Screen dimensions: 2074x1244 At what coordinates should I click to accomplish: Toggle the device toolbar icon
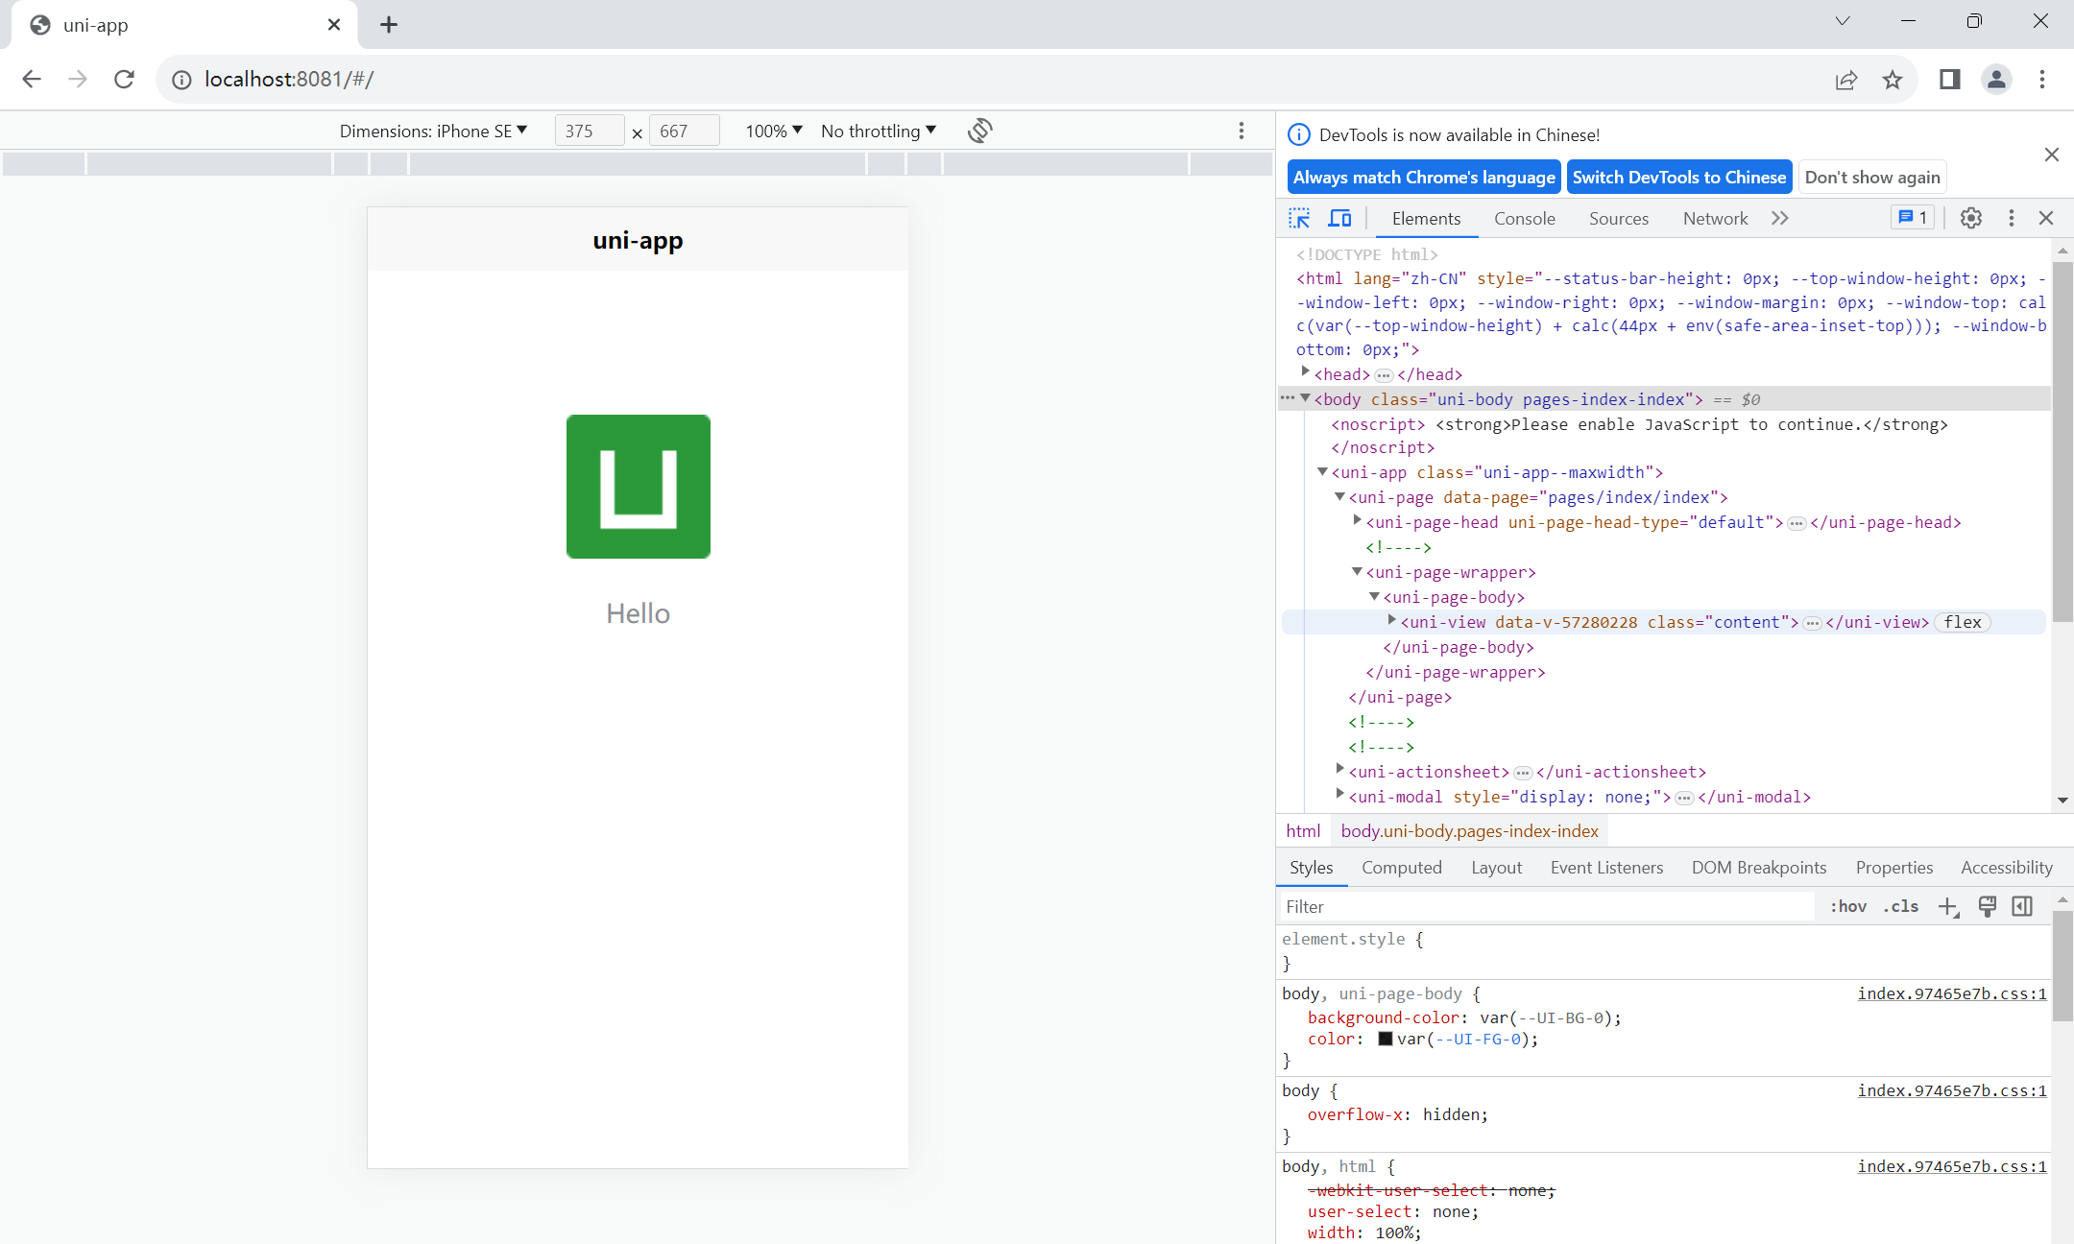(x=1339, y=219)
